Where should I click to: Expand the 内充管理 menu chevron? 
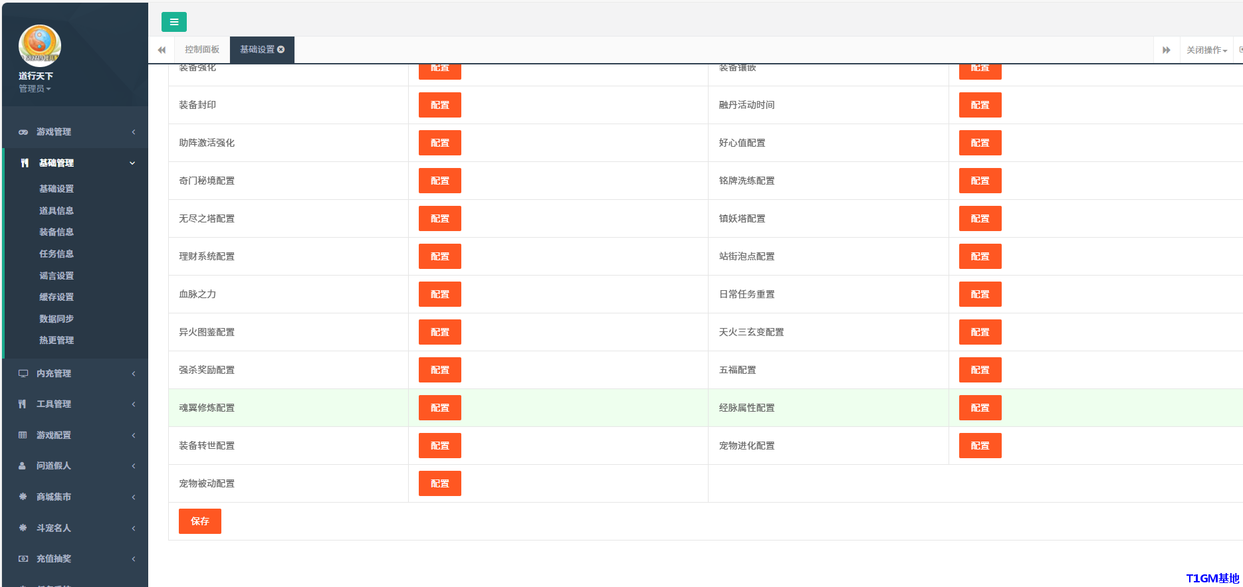134,374
